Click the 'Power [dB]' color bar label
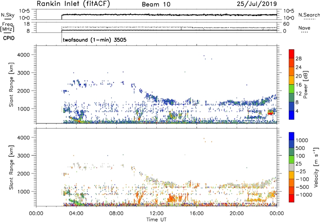Screen dimensions: 320x222 [305, 85]
